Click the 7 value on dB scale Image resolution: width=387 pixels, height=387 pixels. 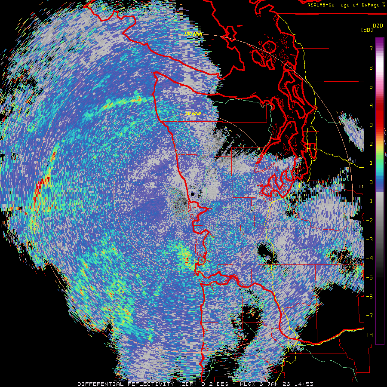click(x=371, y=48)
